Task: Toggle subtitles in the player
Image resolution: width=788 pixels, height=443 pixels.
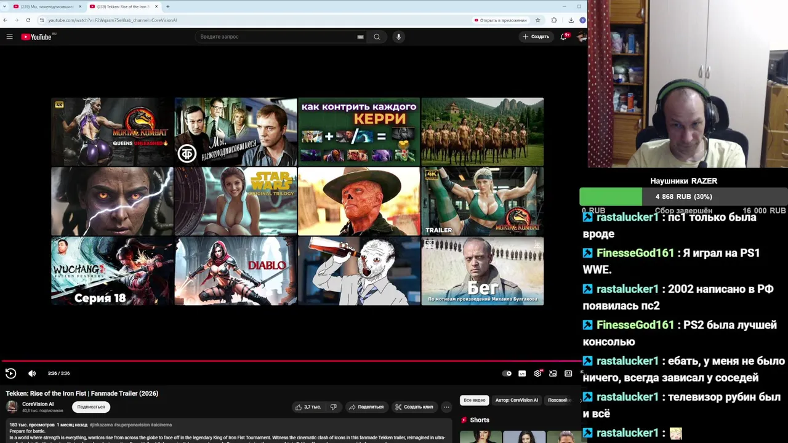Action: tap(522, 373)
